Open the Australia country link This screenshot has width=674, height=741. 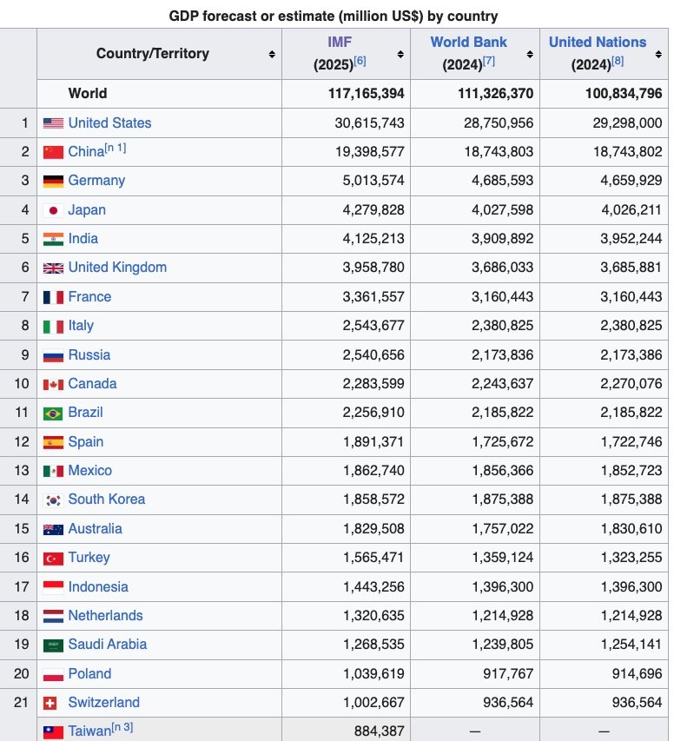[x=95, y=529]
